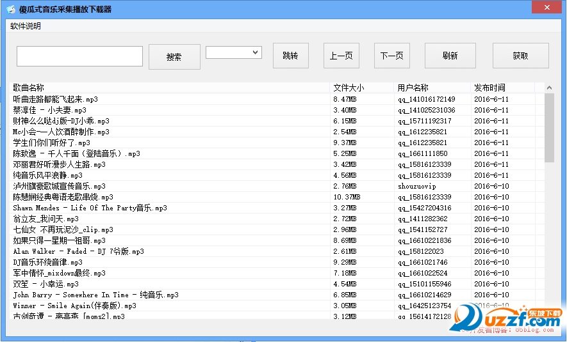Go to next page with 下一页
567x342 pixels.
tap(391, 56)
